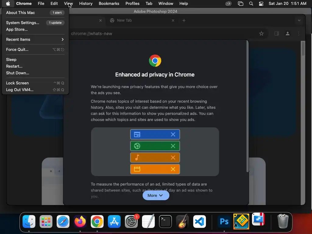Image resolution: width=312 pixels, height=234 pixels.
Task: Dismiss the blue calendar topic chip
Action: 173,134
